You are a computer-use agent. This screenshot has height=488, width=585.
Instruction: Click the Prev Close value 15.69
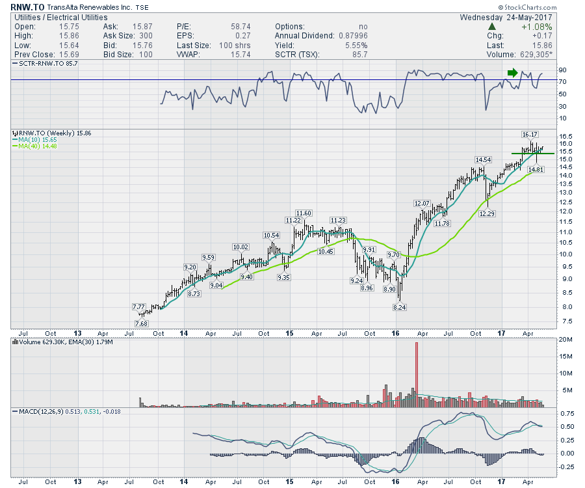click(x=69, y=55)
